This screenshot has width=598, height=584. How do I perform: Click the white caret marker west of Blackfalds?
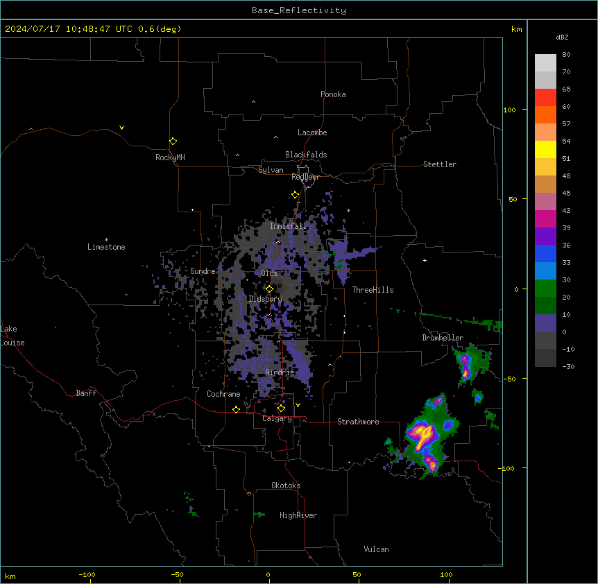coord(237,155)
